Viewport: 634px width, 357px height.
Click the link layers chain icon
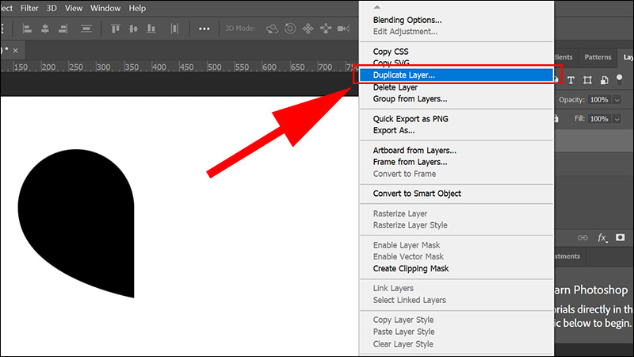tap(583, 237)
